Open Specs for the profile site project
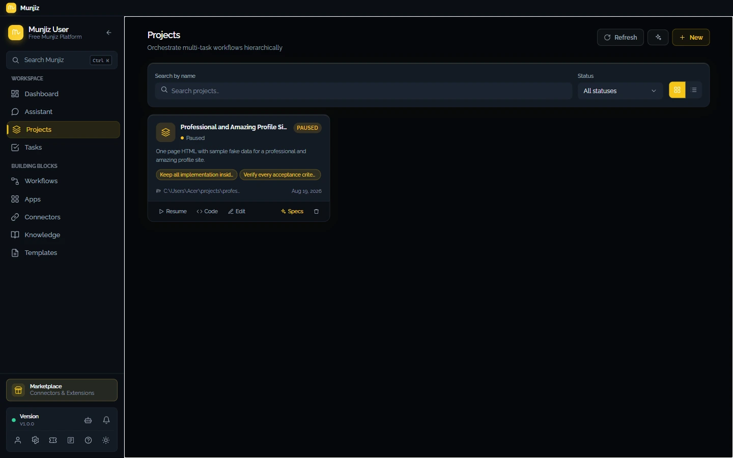Viewport: 733px width, 458px height. 292,212
